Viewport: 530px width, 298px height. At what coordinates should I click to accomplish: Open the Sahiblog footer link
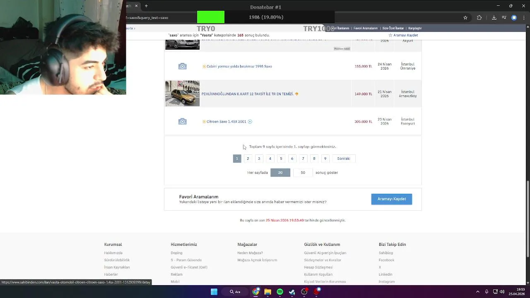(386, 253)
